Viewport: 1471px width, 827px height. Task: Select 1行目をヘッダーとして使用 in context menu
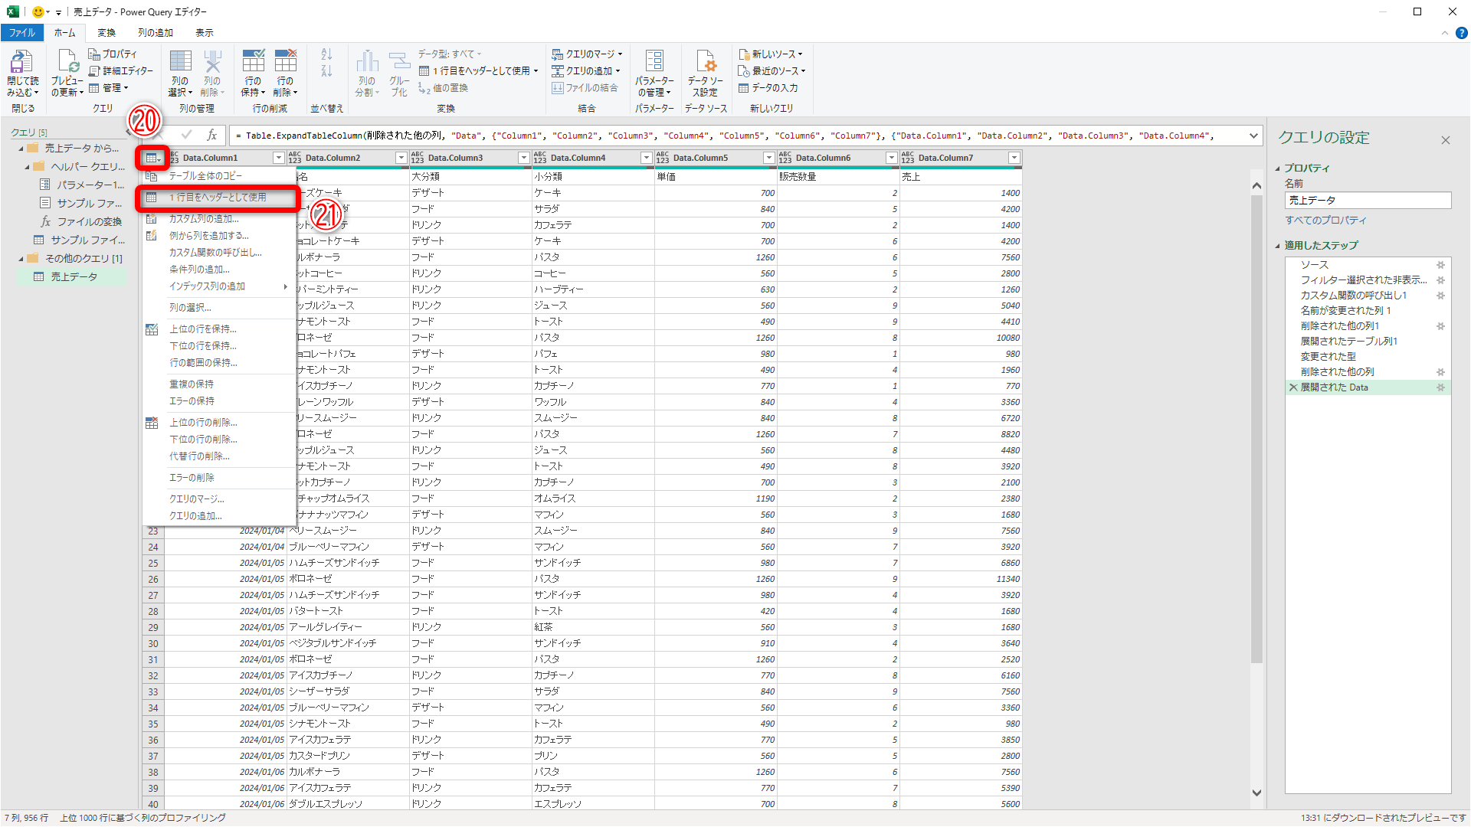click(218, 198)
